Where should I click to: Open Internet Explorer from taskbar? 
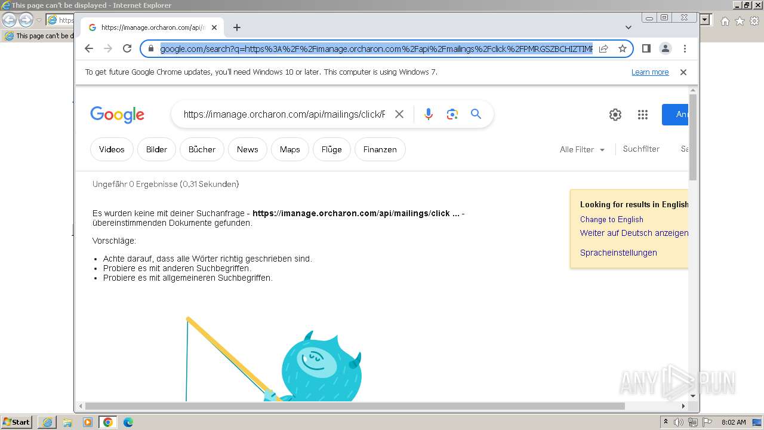click(x=47, y=422)
